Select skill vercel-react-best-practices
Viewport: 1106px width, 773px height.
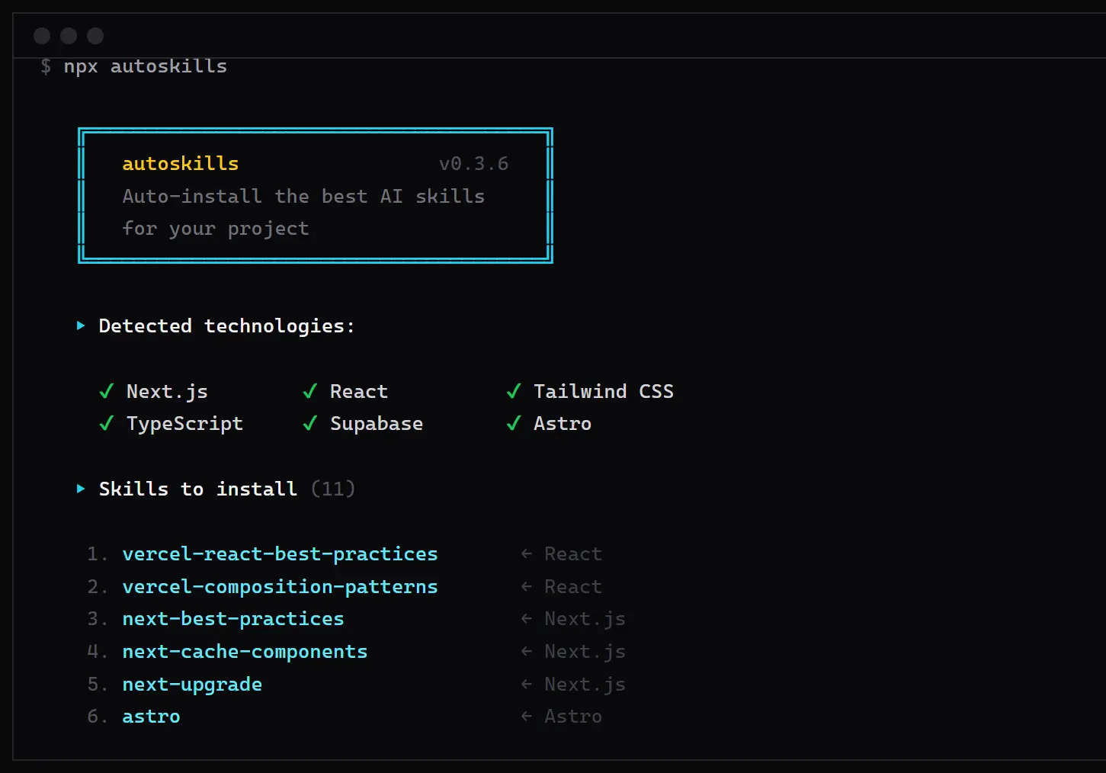pyautogui.click(x=281, y=554)
